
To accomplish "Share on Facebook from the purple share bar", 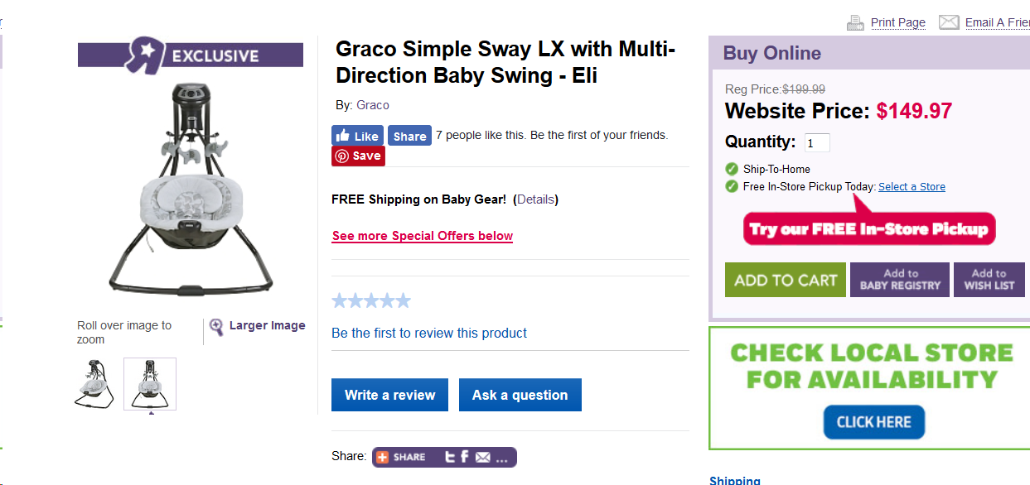I will tap(465, 457).
